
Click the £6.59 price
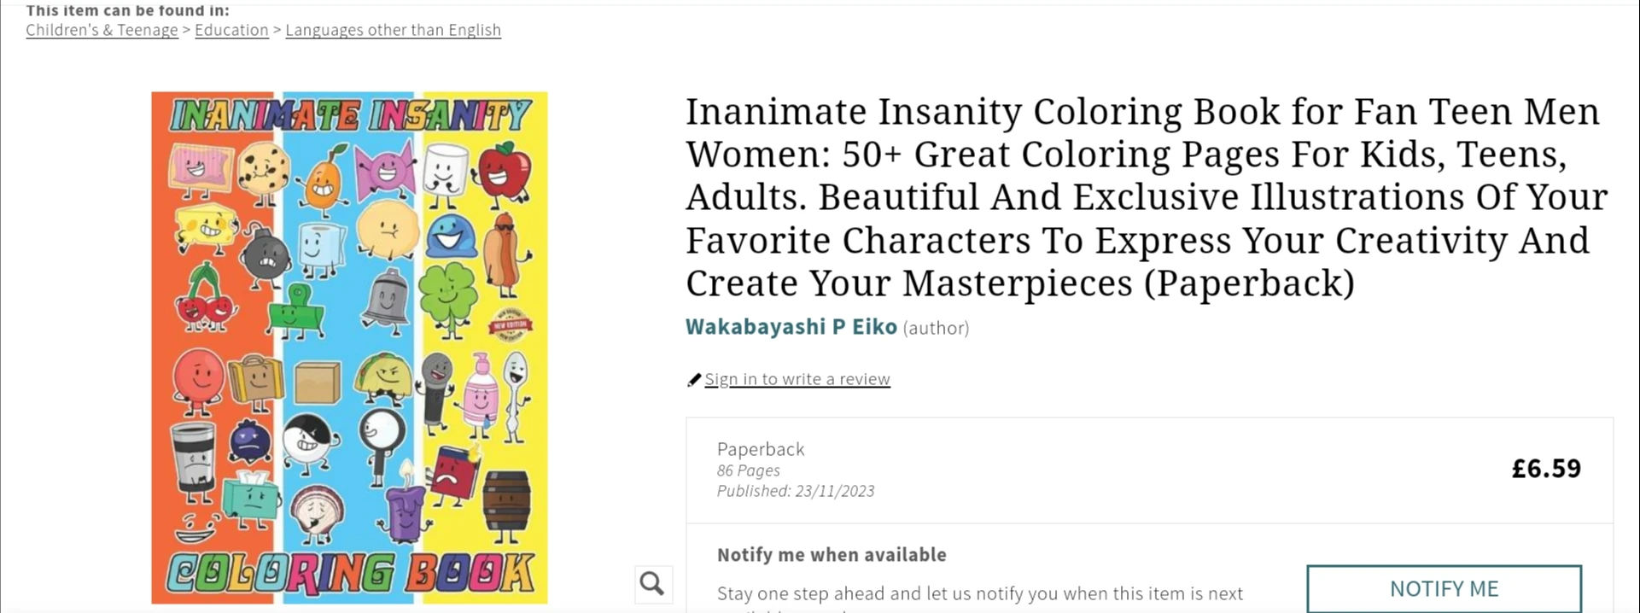click(1545, 469)
